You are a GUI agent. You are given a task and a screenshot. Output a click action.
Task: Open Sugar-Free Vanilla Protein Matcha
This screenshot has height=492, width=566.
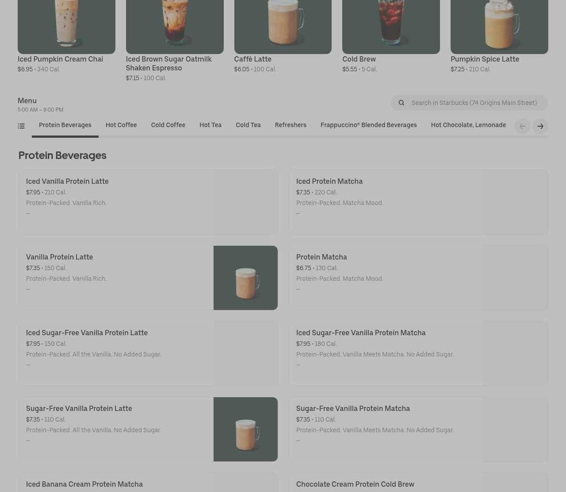click(419, 429)
